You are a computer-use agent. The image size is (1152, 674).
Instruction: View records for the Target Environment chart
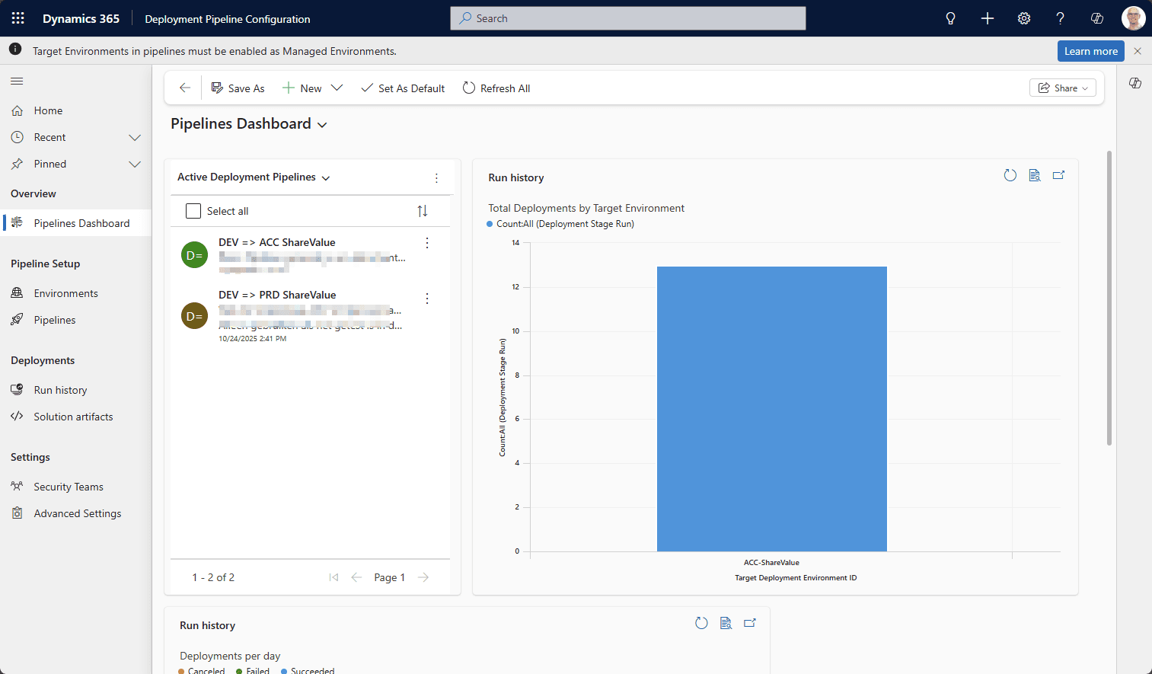pyautogui.click(x=1035, y=175)
